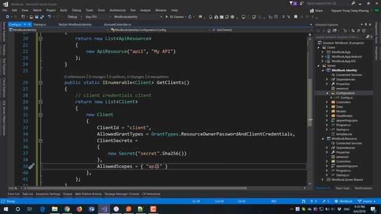Click the Home icon in Solution Explorer toolbar

coord(329,31)
